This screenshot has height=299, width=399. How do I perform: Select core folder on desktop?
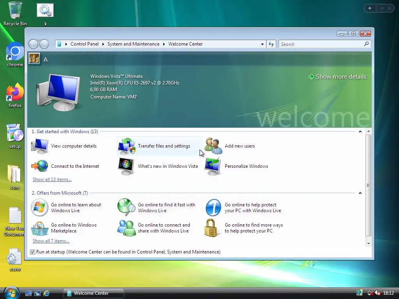(15, 177)
